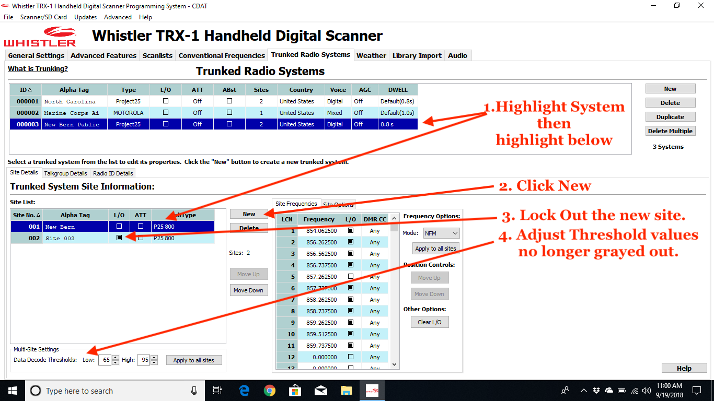Image resolution: width=714 pixels, height=401 pixels.
Task: Select the North Carolina system row
Action: (x=215, y=101)
